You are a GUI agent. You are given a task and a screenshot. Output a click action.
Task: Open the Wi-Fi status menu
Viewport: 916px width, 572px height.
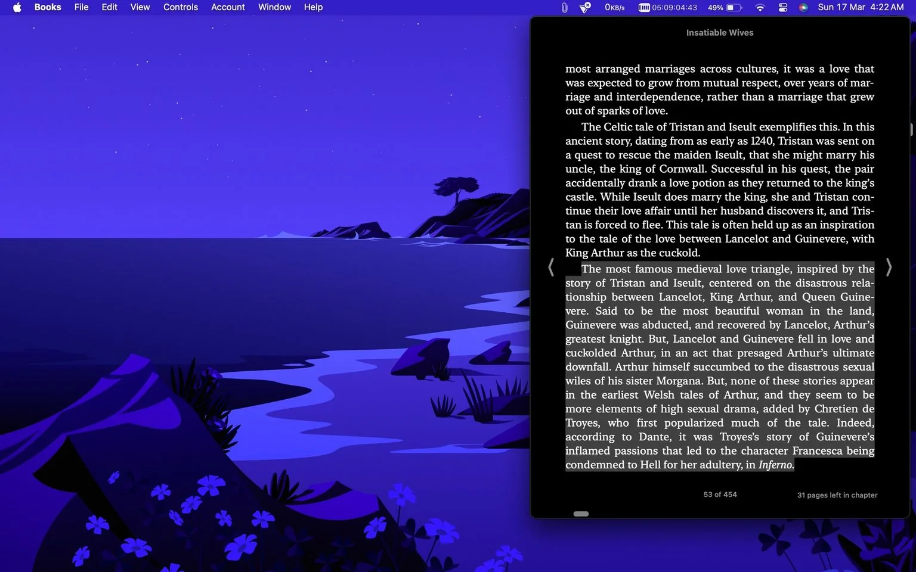tap(760, 8)
